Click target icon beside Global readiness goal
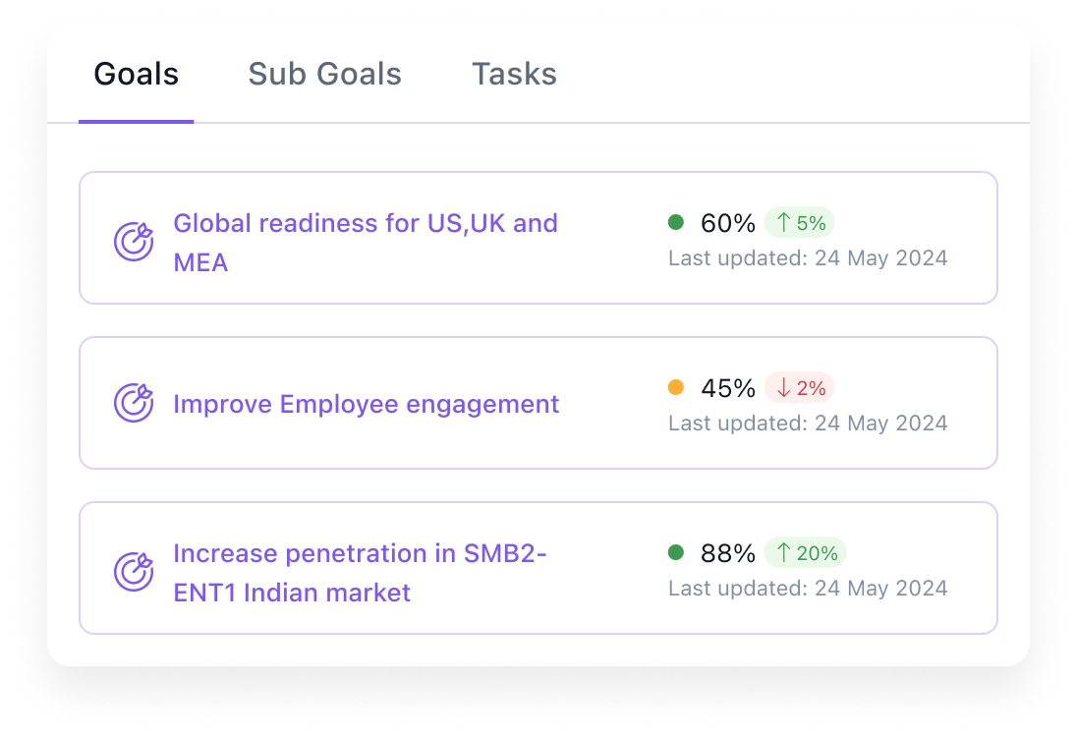Screen dimensions: 1077x737 [134, 242]
